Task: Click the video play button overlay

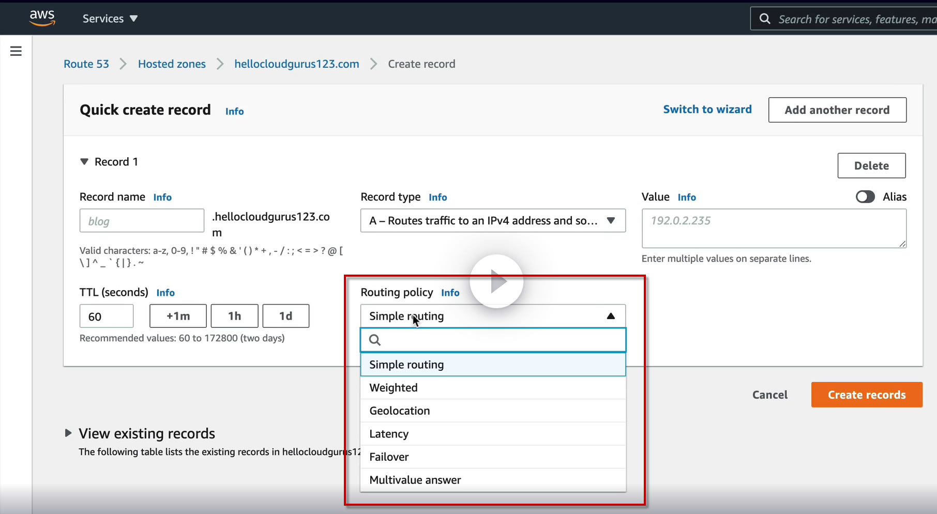Action: click(496, 281)
